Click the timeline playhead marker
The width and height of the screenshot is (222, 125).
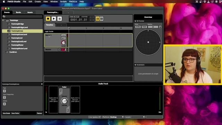(69, 27)
